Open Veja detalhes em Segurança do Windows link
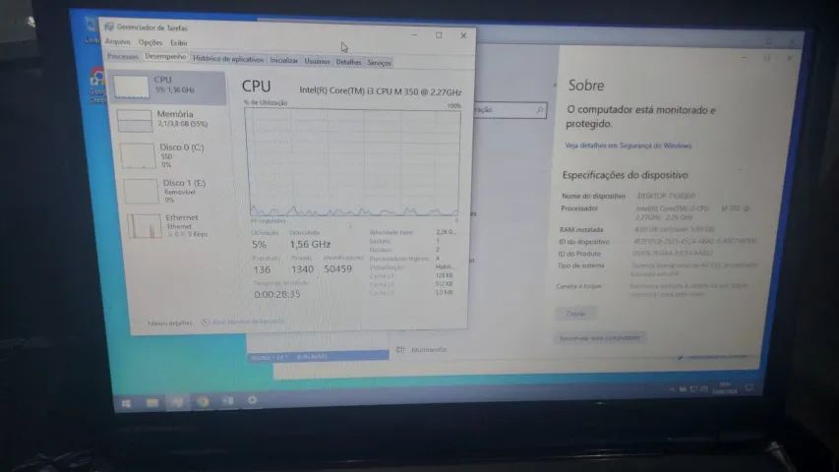839x472 pixels. point(629,146)
